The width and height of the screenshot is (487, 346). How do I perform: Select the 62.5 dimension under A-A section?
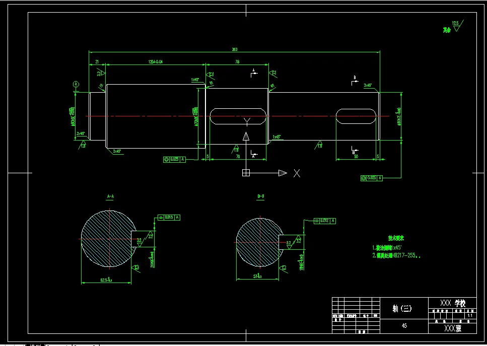coord(106,280)
